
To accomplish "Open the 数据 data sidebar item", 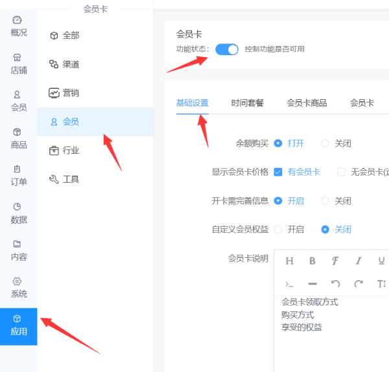I will click(19, 213).
